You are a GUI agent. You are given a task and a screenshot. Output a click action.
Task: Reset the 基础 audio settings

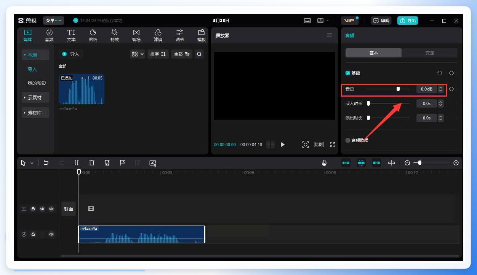(440, 73)
